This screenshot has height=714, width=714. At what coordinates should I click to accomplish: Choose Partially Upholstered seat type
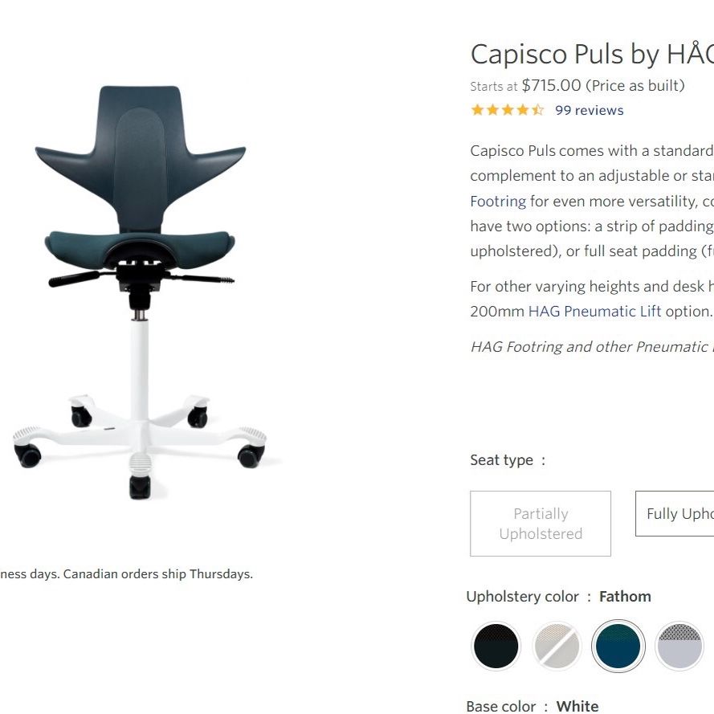541,523
